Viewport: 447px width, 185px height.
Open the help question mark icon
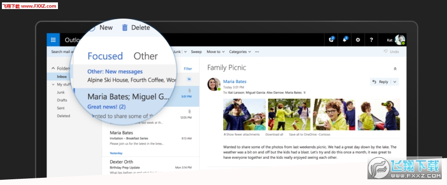click(x=371, y=40)
